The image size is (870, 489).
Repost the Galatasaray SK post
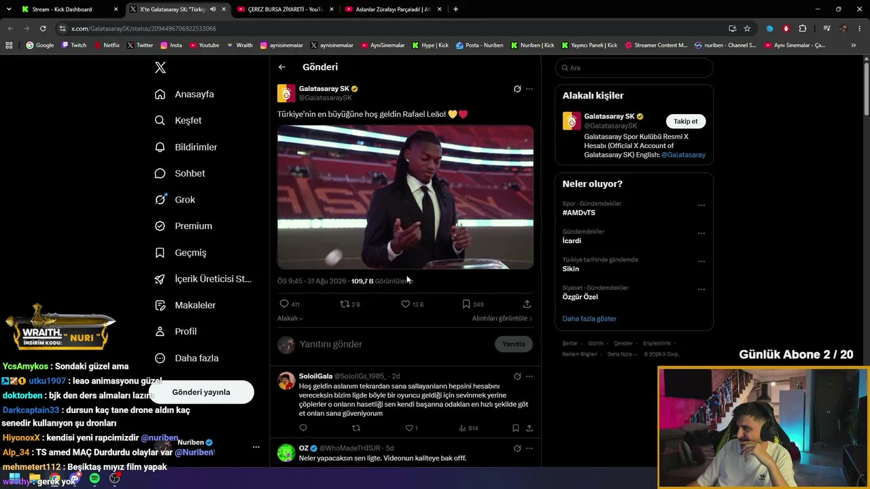[x=345, y=304]
